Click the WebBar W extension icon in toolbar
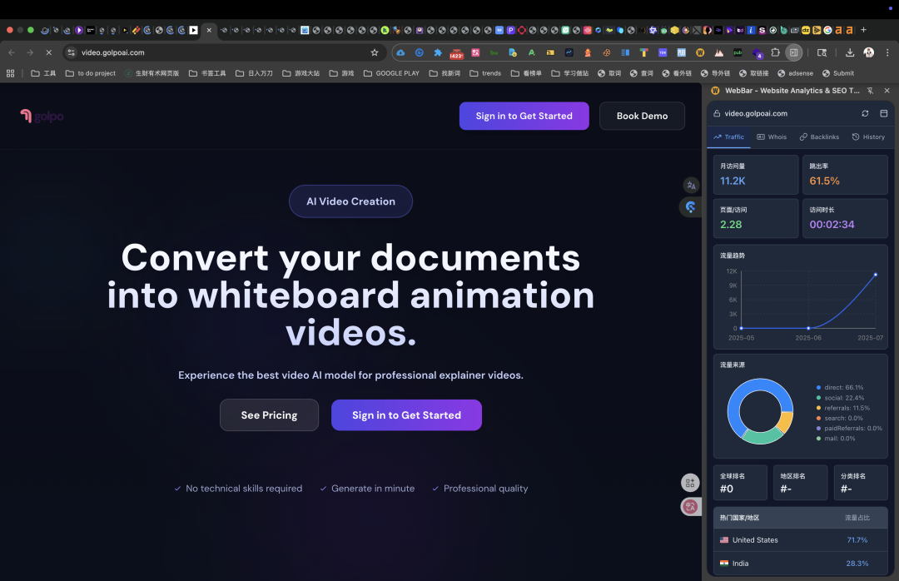This screenshot has width=899, height=581. click(700, 52)
